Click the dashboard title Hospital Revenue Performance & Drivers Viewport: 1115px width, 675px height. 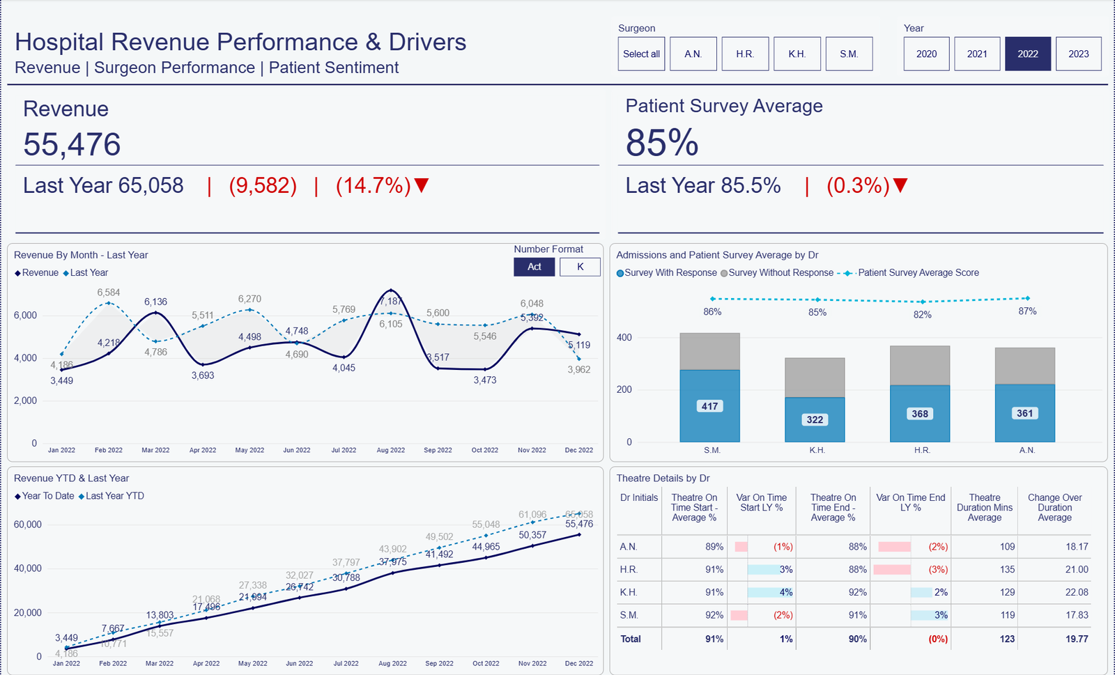tap(240, 42)
